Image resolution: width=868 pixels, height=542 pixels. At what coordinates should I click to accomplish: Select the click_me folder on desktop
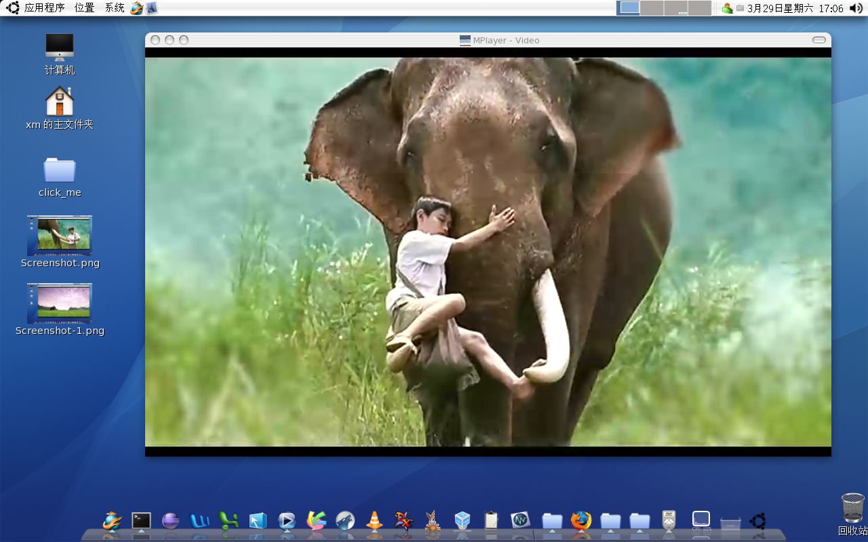(x=60, y=178)
